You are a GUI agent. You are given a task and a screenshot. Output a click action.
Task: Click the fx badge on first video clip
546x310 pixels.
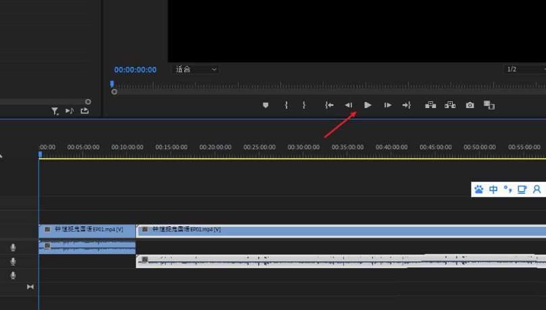click(47, 229)
